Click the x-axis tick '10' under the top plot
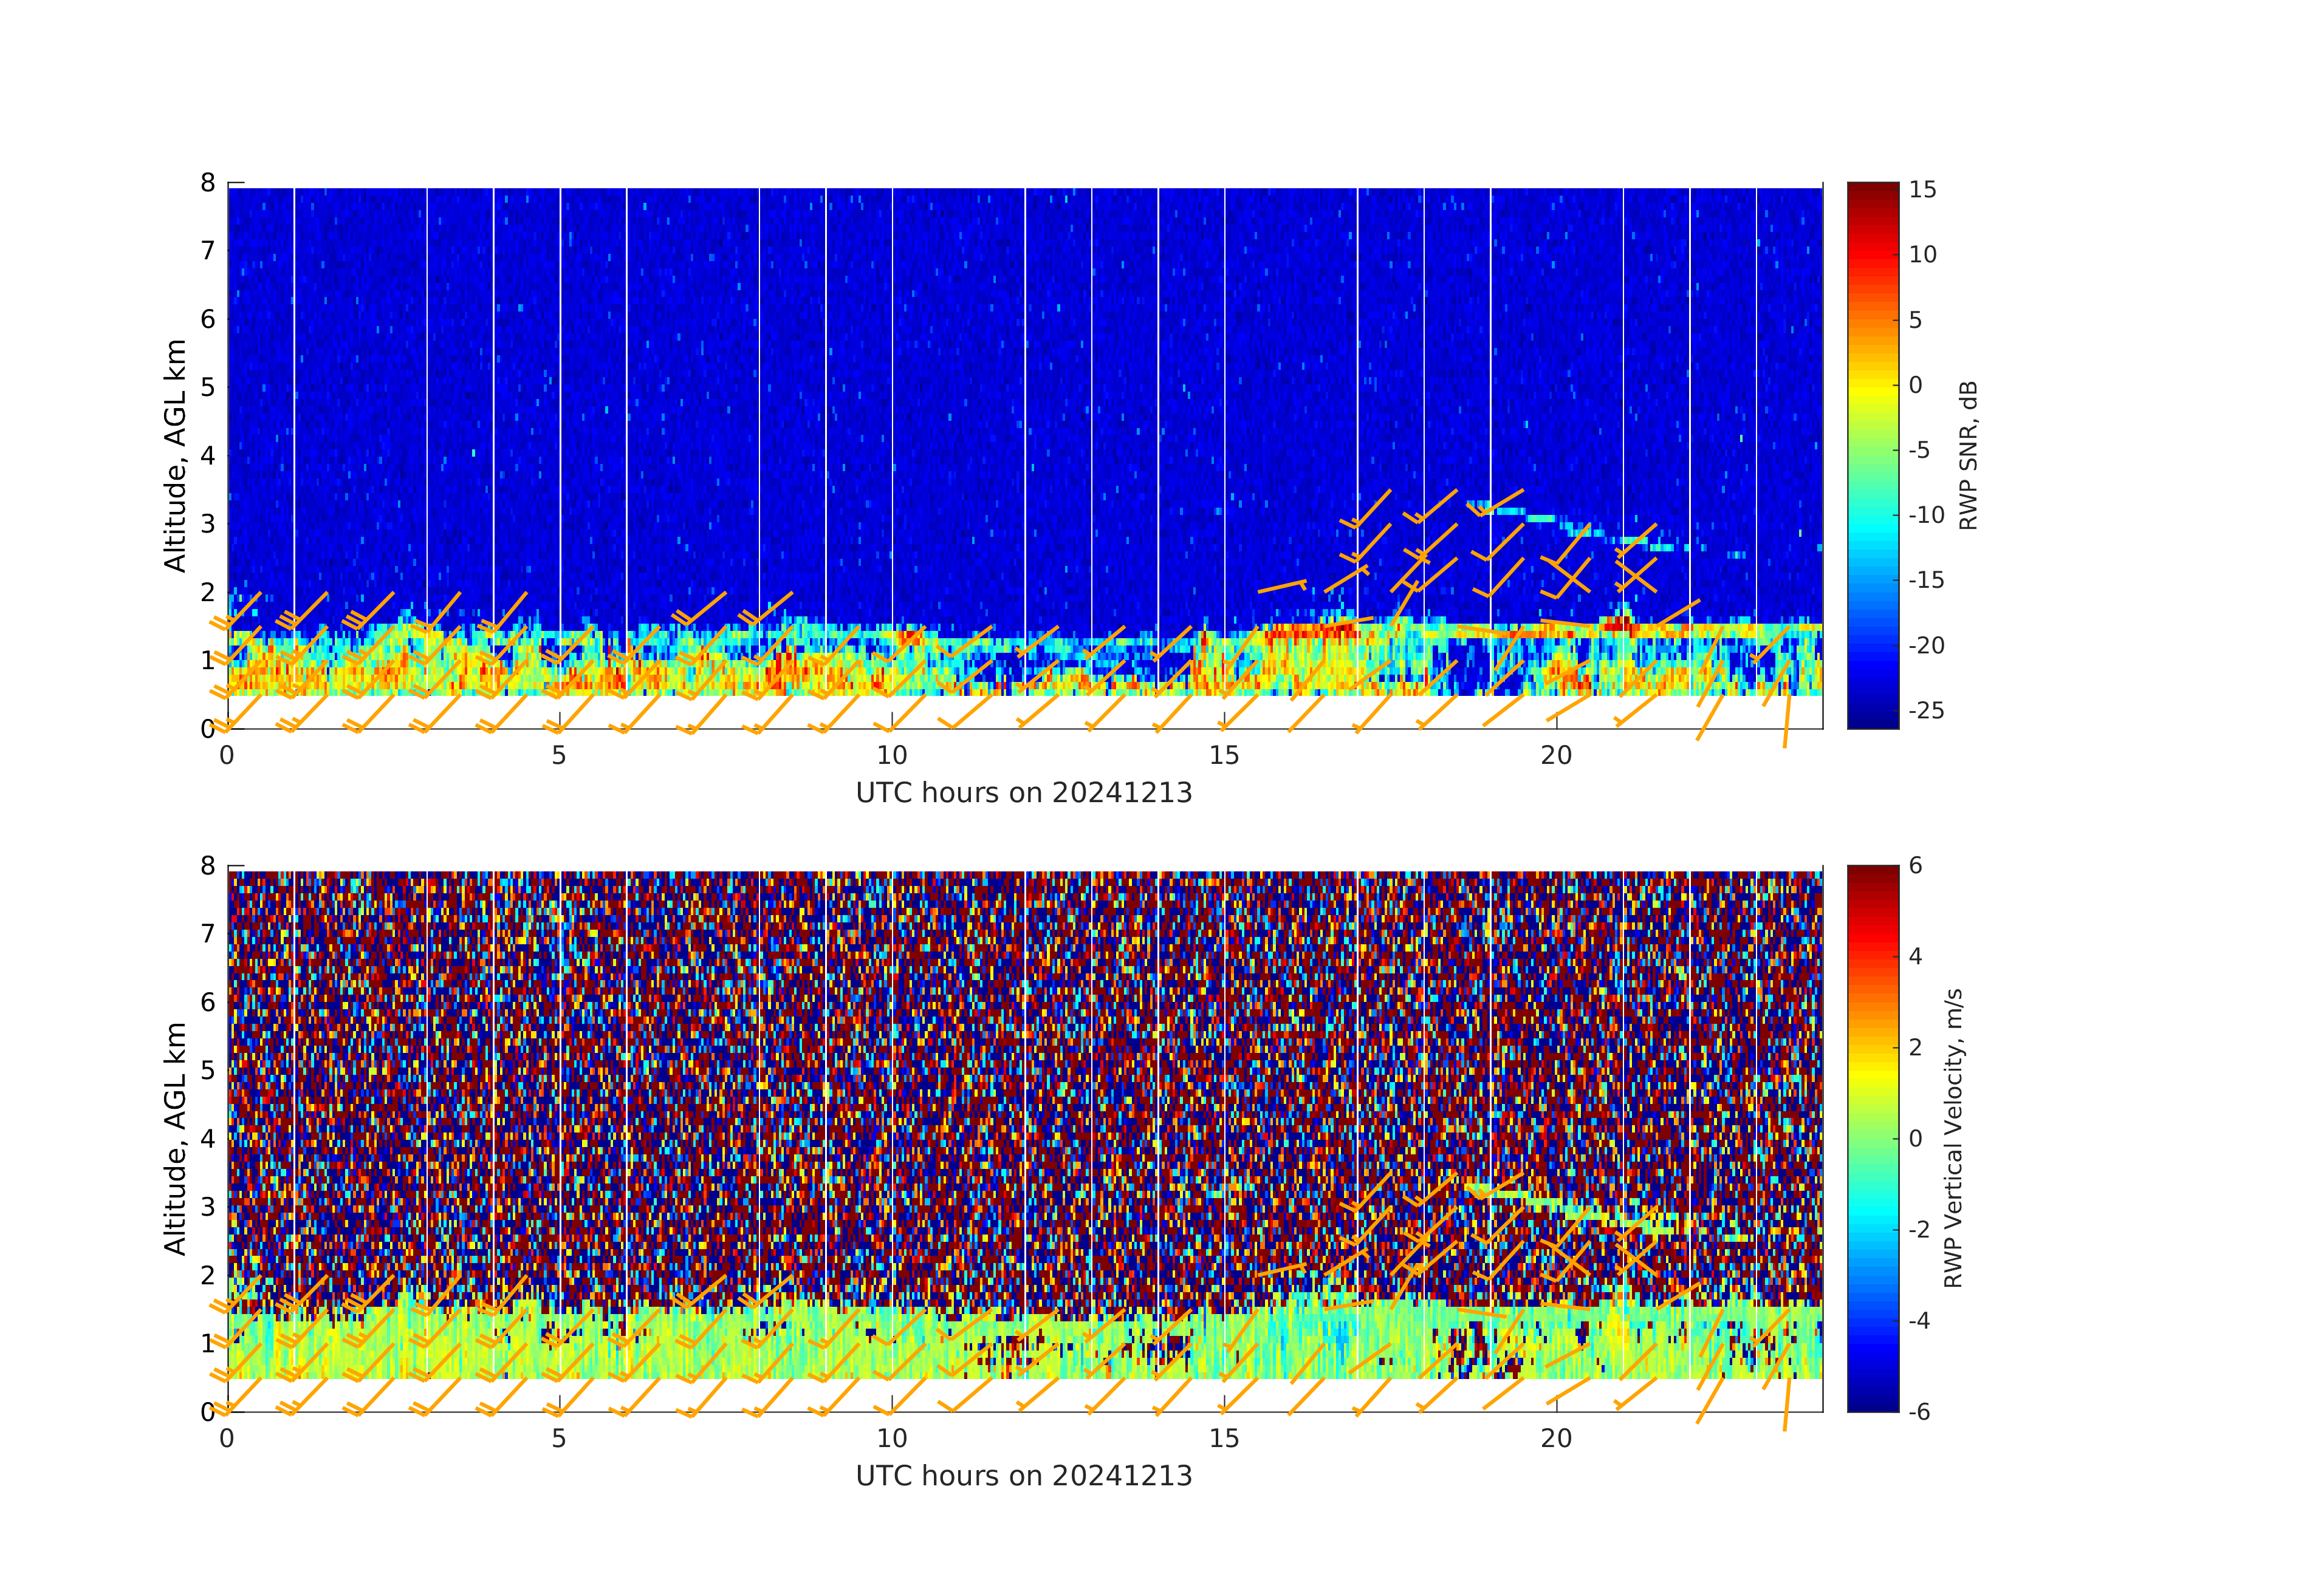This screenshot has width=2324, height=1594. [892, 755]
